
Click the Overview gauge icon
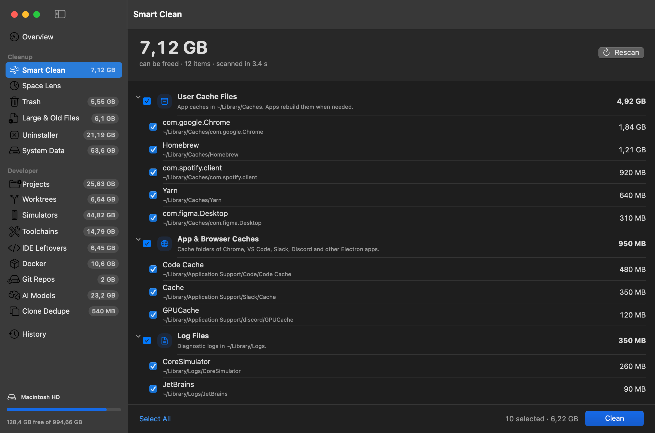14,37
